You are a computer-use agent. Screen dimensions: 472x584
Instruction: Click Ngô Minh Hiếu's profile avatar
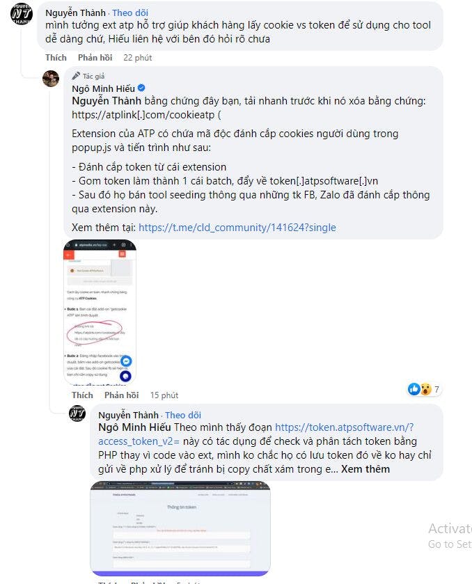coord(51,79)
